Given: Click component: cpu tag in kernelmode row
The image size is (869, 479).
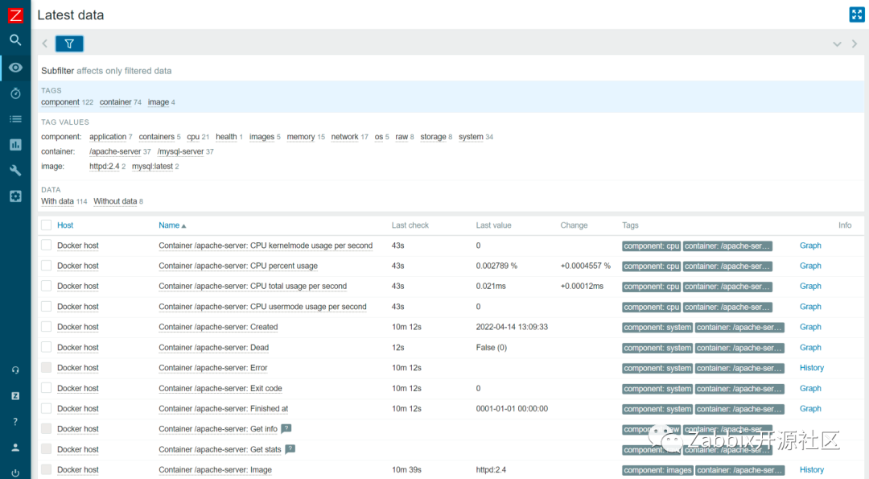Looking at the screenshot, I should (651, 246).
